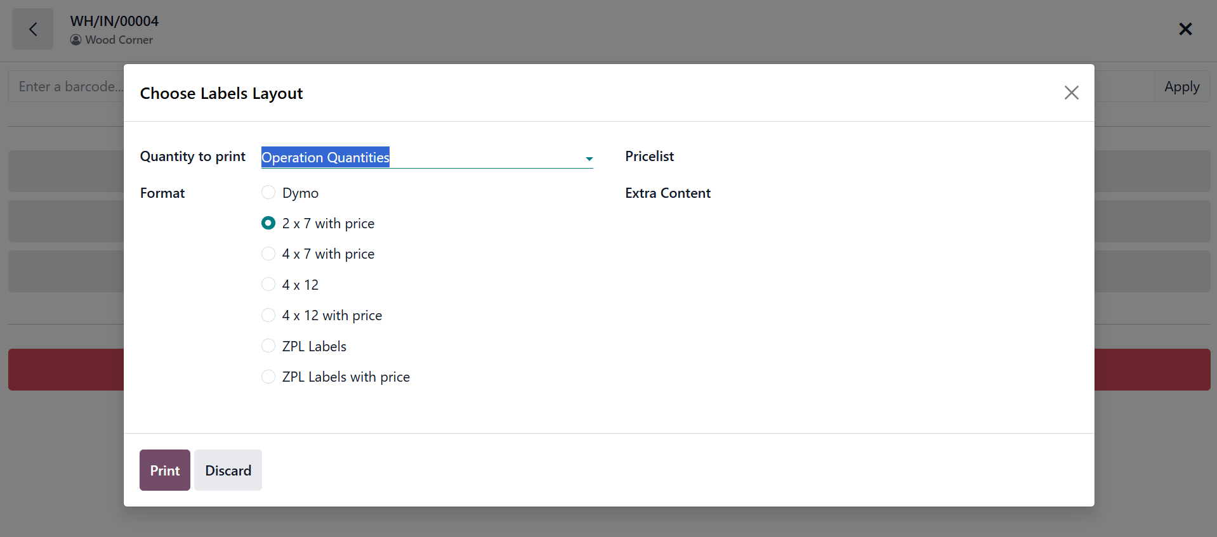Screen dimensions: 1217x537
Task: Click the Extra Content field label
Action: click(x=668, y=193)
